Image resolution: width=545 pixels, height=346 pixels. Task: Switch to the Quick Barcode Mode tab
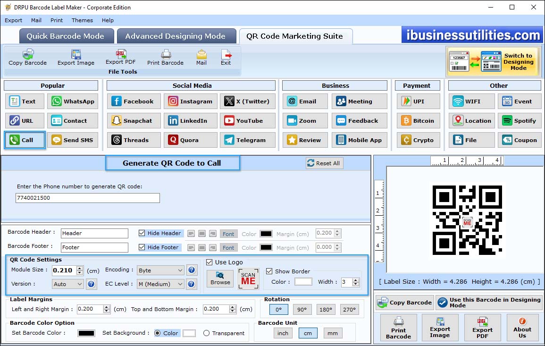tap(67, 36)
